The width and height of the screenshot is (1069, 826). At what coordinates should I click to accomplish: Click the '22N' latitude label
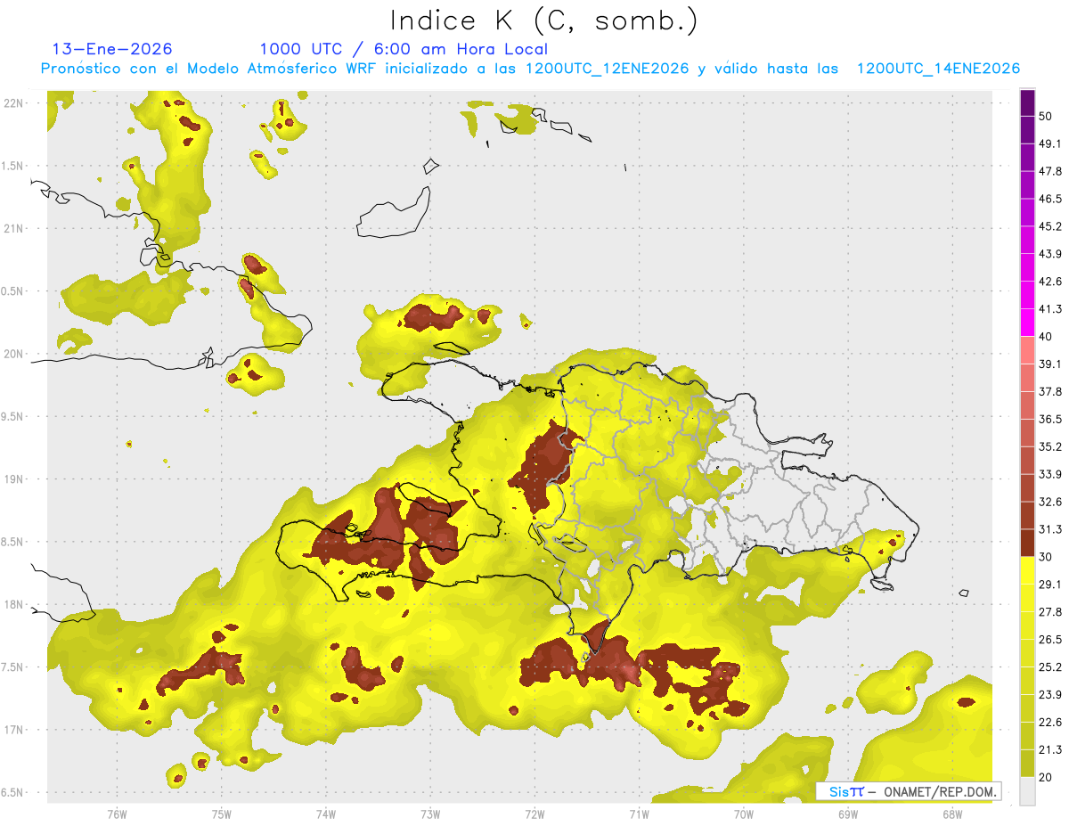coord(13,103)
